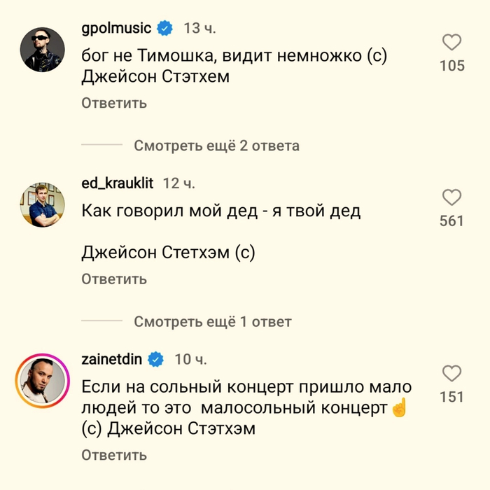Screen dimensions: 490x490
Task: Expand "Смотреть ещё 1 ответ"
Action: (x=213, y=322)
